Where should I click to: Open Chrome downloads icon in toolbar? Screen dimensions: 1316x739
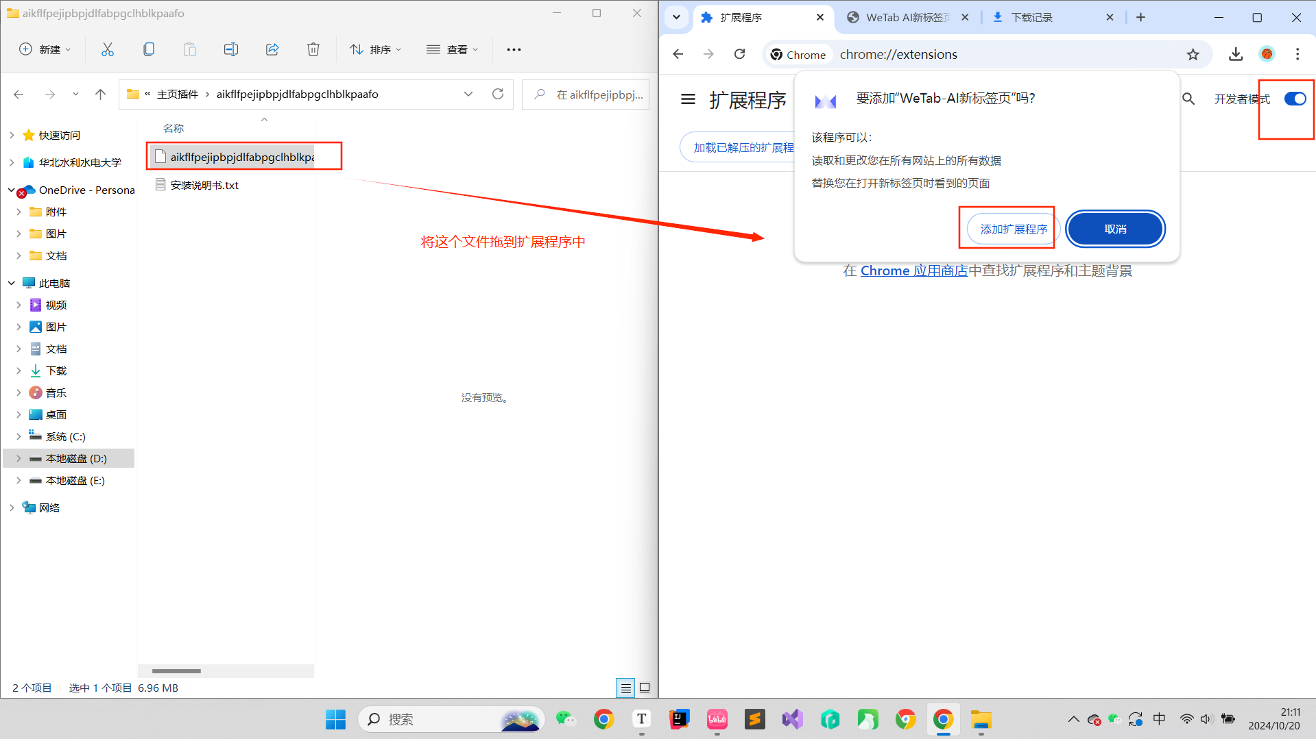point(1236,54)
